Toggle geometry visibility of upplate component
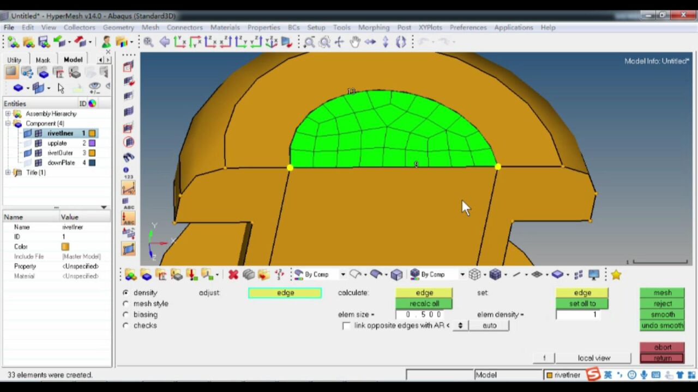The image size is (698, 392). tap(28, 143)
